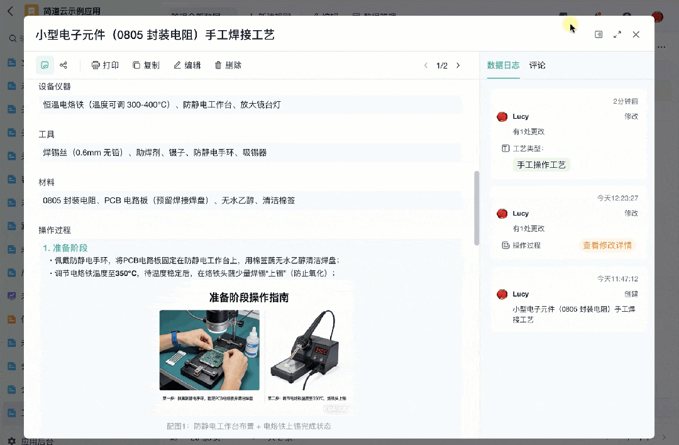Click the 操作过程 field icon in log
Image resolution: width=679 pixels, height=445 pixels.
tap(505, 245)
